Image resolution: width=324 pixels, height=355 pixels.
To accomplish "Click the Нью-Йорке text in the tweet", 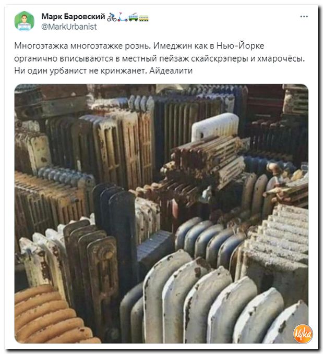I will coord(241,46).
